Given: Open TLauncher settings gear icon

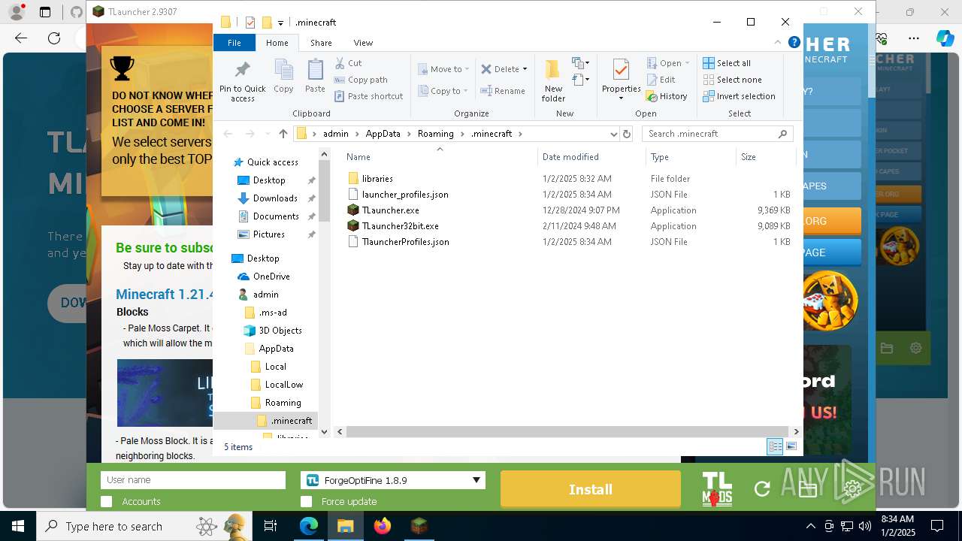Looking at the screenshot, I should pos(852,489).
